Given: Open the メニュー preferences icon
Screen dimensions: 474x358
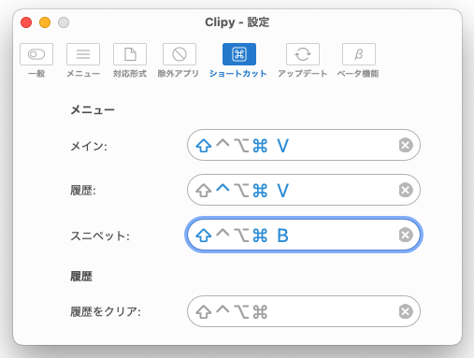Looking at the screenshot, I should tap(83, 54).
